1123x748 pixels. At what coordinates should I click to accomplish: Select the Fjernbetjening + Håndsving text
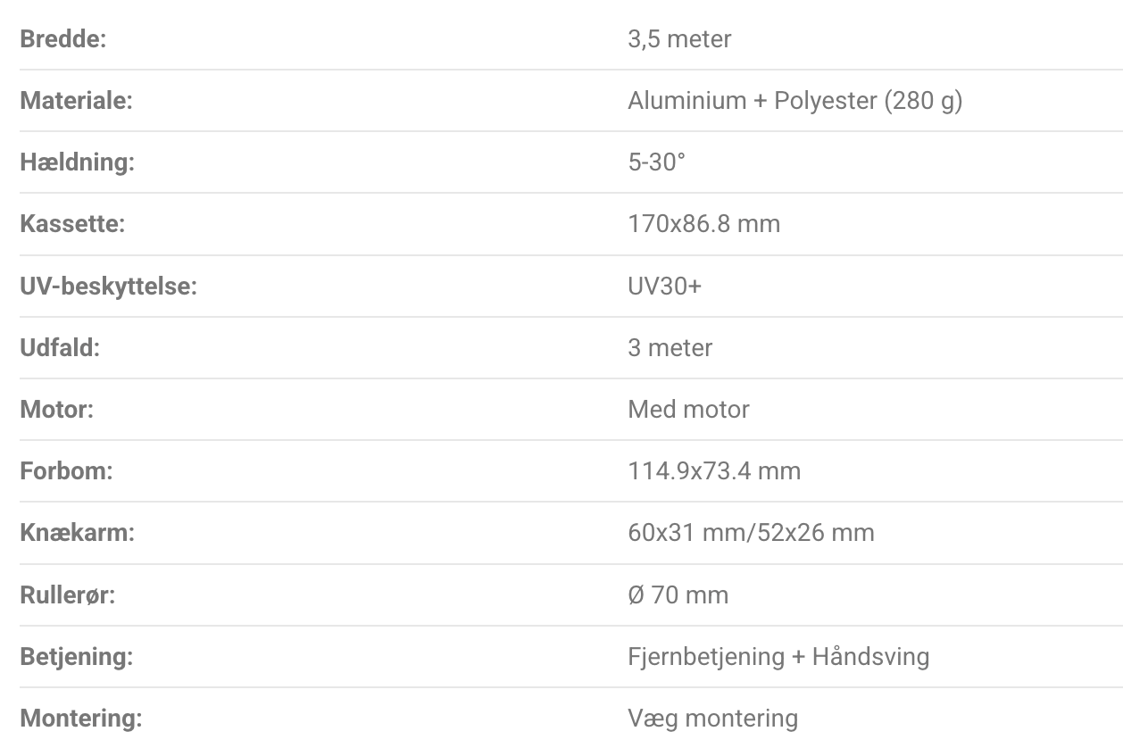coord(778,657)
